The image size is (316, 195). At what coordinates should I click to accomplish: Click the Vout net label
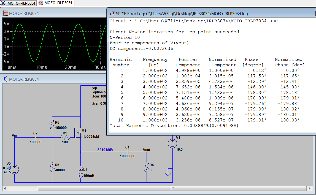point(147,150)
